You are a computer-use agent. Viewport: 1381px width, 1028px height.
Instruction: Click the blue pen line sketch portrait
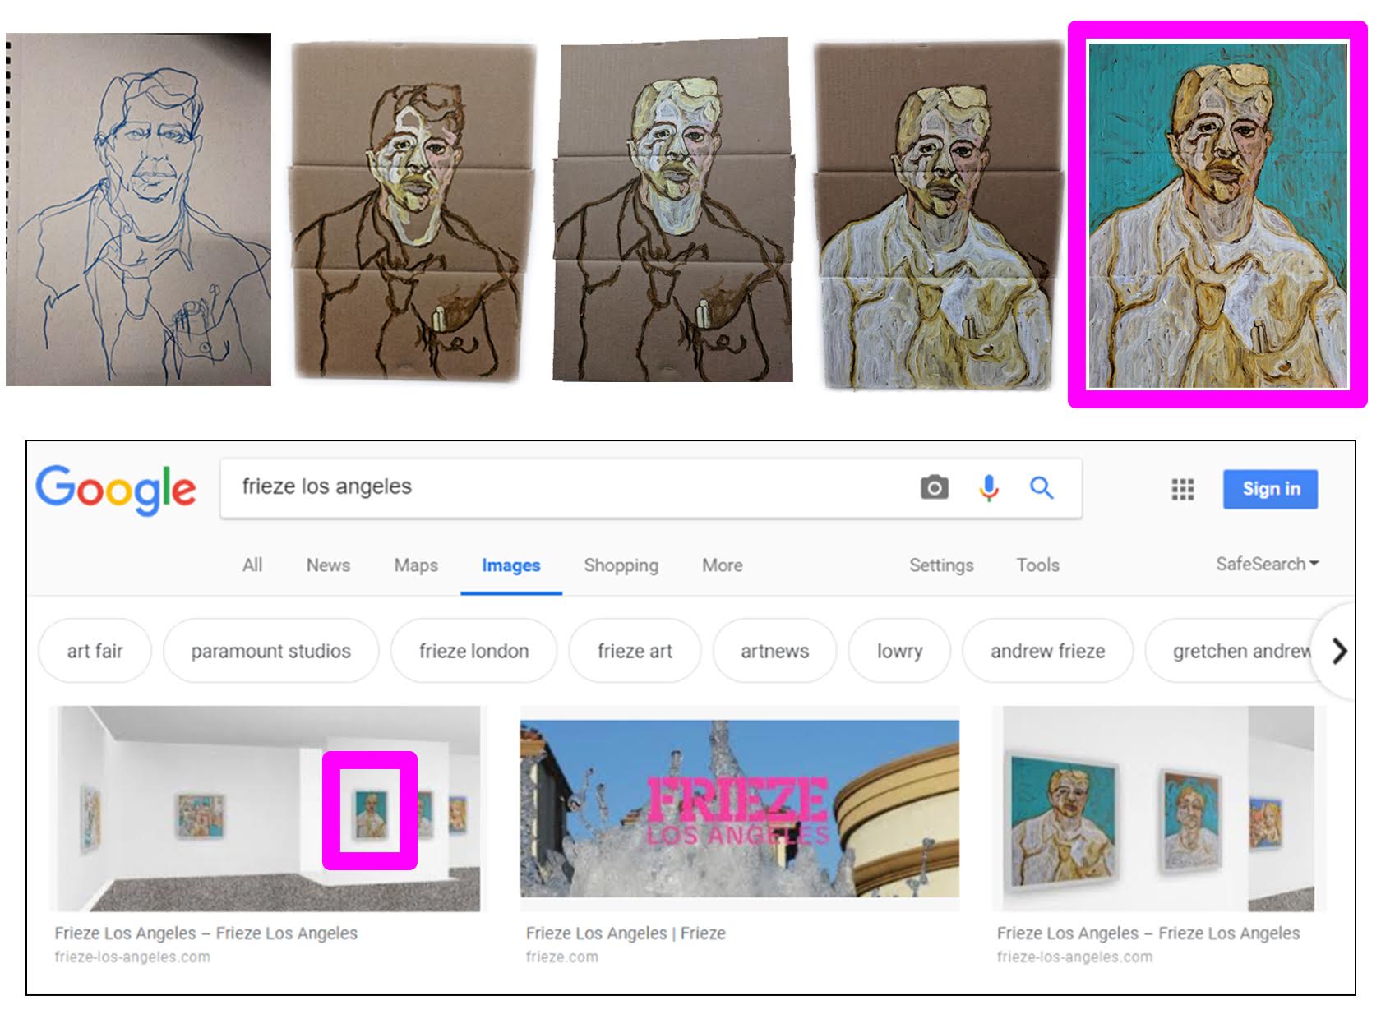click(138, 210)
